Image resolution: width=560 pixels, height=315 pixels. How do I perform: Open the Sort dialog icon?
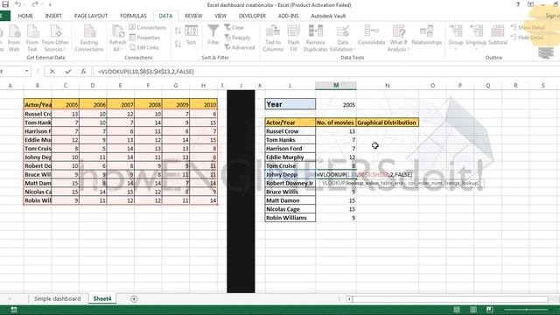(x=191, y=35)
